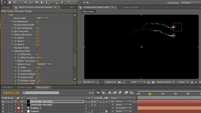The image size is (201, 113).
Task: Toggle Effect Controls panel lock icon
Action: [16, 8]
